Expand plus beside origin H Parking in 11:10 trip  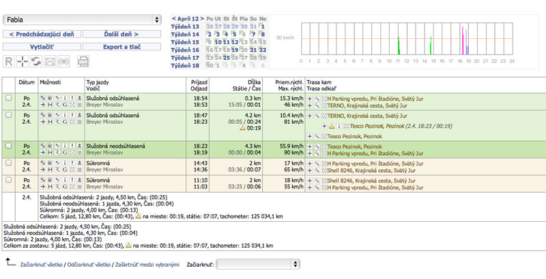click(x=310, y=187)
